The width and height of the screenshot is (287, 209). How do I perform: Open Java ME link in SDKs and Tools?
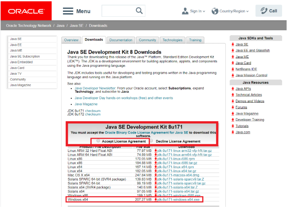242,57
